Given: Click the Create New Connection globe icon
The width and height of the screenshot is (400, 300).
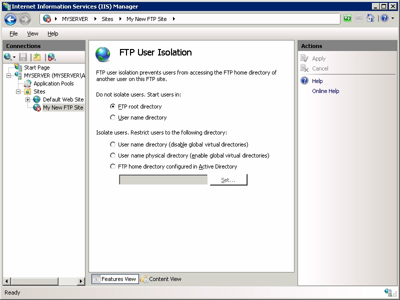Looking at the screenshot, I should (7, 57).
